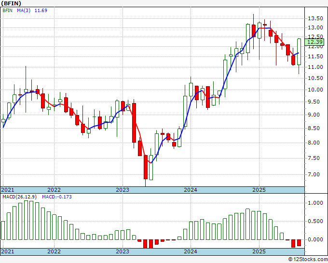Click the (BFIN) chart title
Screen dimensions: 328x263
tap(11, 3)
